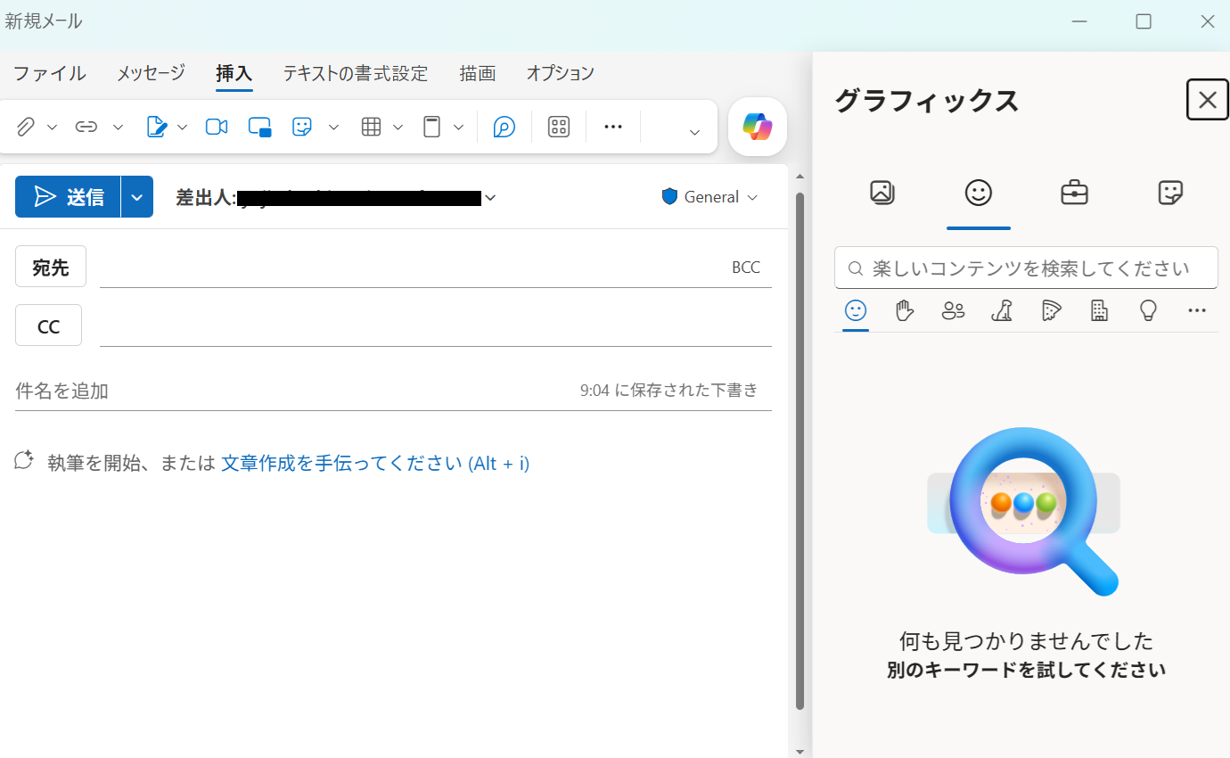Expand the ribbon display options chevron
Image resolution: width=1230 pixels, height=758 pixels.
click(x=694, y=132)
